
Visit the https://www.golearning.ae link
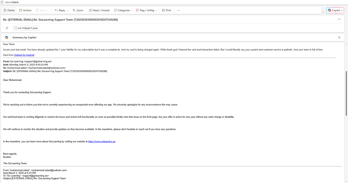coord(102,141)
